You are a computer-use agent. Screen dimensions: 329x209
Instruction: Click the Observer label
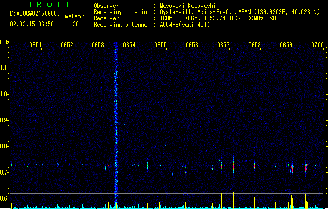pos(106,6)
